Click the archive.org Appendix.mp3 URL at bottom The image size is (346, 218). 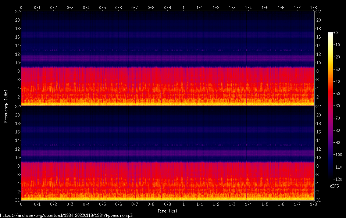(66, 215)
